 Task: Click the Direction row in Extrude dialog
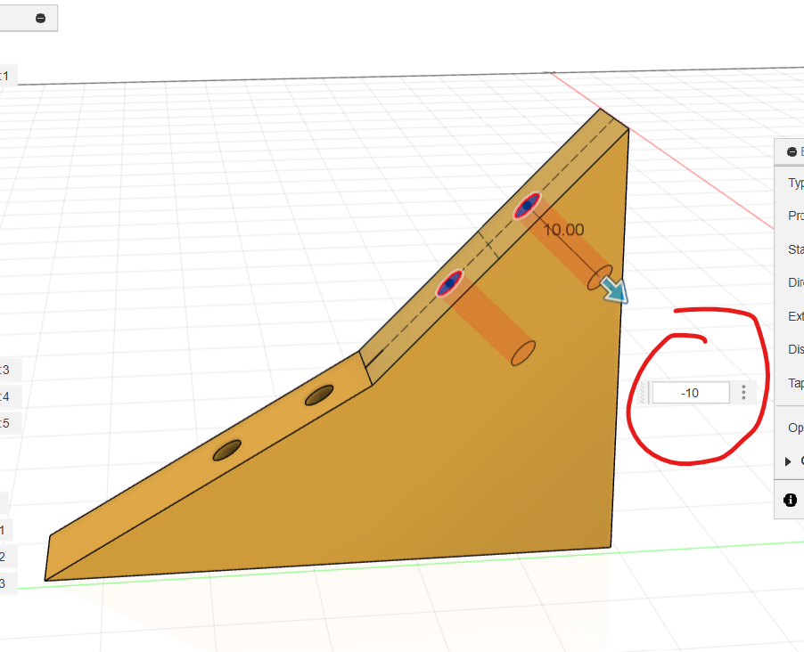pos(795,282)
